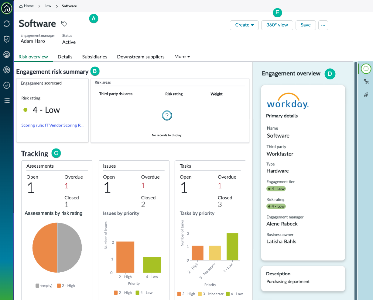This screenshot has height=300, width=373.
Task: Open the refresh cycle icon in sidebar
Action: coord(7,24)
